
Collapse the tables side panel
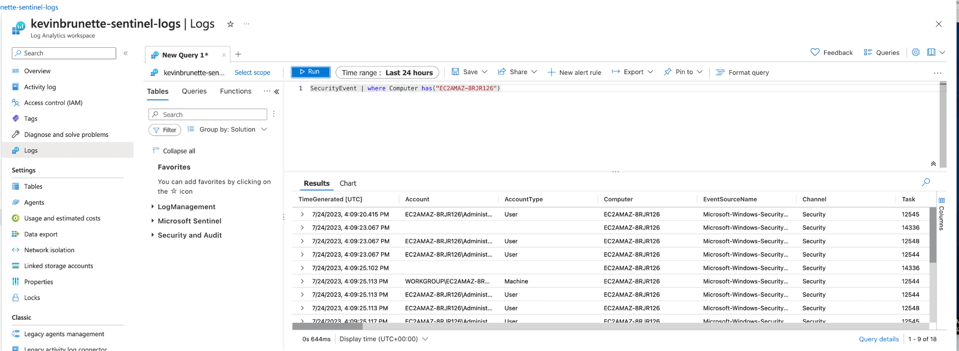click(277, 92)
